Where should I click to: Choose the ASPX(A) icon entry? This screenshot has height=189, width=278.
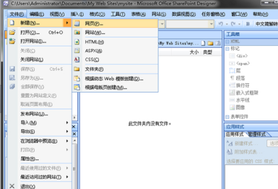click(x=77, y=50)
